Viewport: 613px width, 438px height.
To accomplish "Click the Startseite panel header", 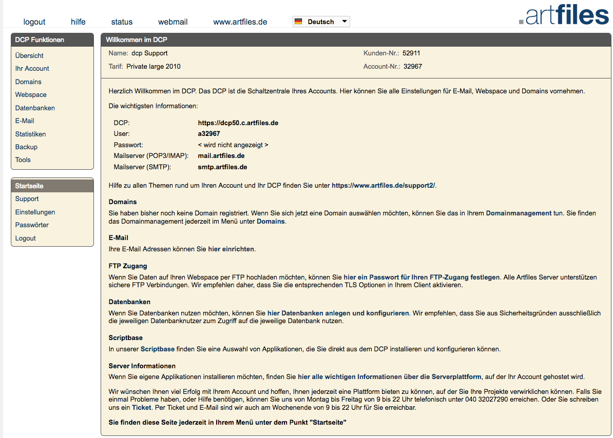I will coord(52,186).
